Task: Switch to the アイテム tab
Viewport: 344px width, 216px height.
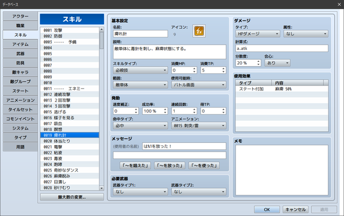Action: coord(20,44)
